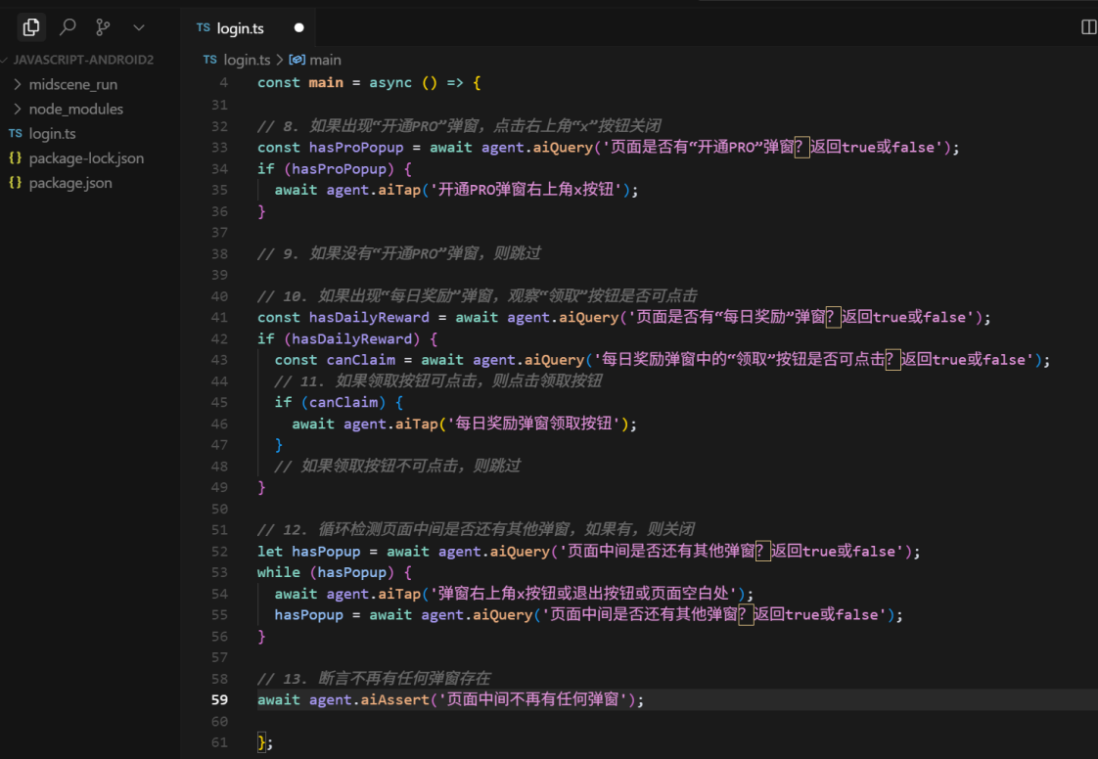Click the comment '// 9. 如果没有“开通PRO”弹窗，则跳过'
Screen dimensions: 1098x759
point(398,253)
